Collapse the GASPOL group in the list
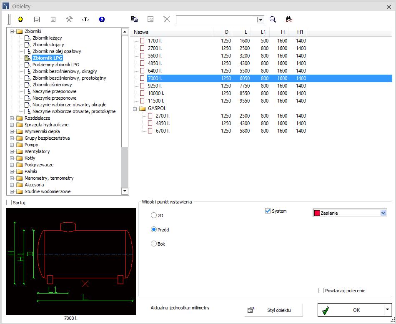The width and height of the screenshot is (396, 324). click(x=135, y=109)
